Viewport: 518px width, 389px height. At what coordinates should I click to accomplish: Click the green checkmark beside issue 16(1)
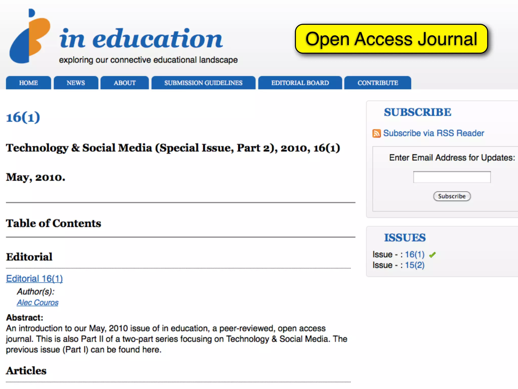tap(432, 255)
